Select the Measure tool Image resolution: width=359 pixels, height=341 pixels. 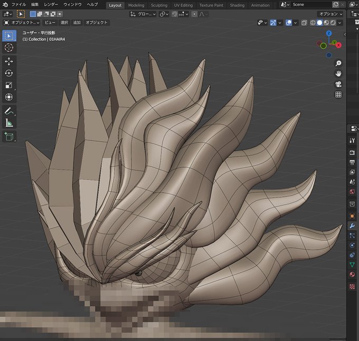click(x=9, y=123)
